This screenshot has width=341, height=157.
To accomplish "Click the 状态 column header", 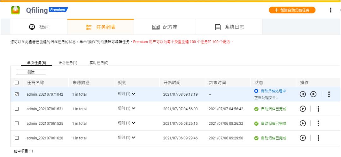I will coord(259,83).
